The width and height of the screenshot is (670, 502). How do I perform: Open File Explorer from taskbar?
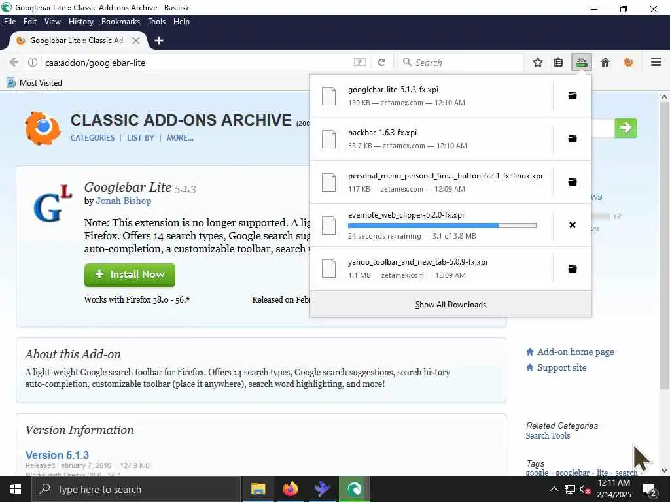click(x=258, y=489)
